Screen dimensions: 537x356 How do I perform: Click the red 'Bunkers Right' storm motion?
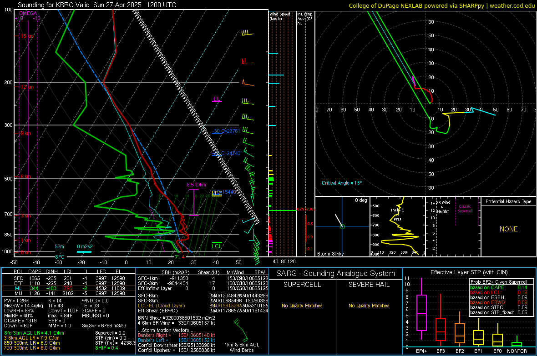pos(177,335)
